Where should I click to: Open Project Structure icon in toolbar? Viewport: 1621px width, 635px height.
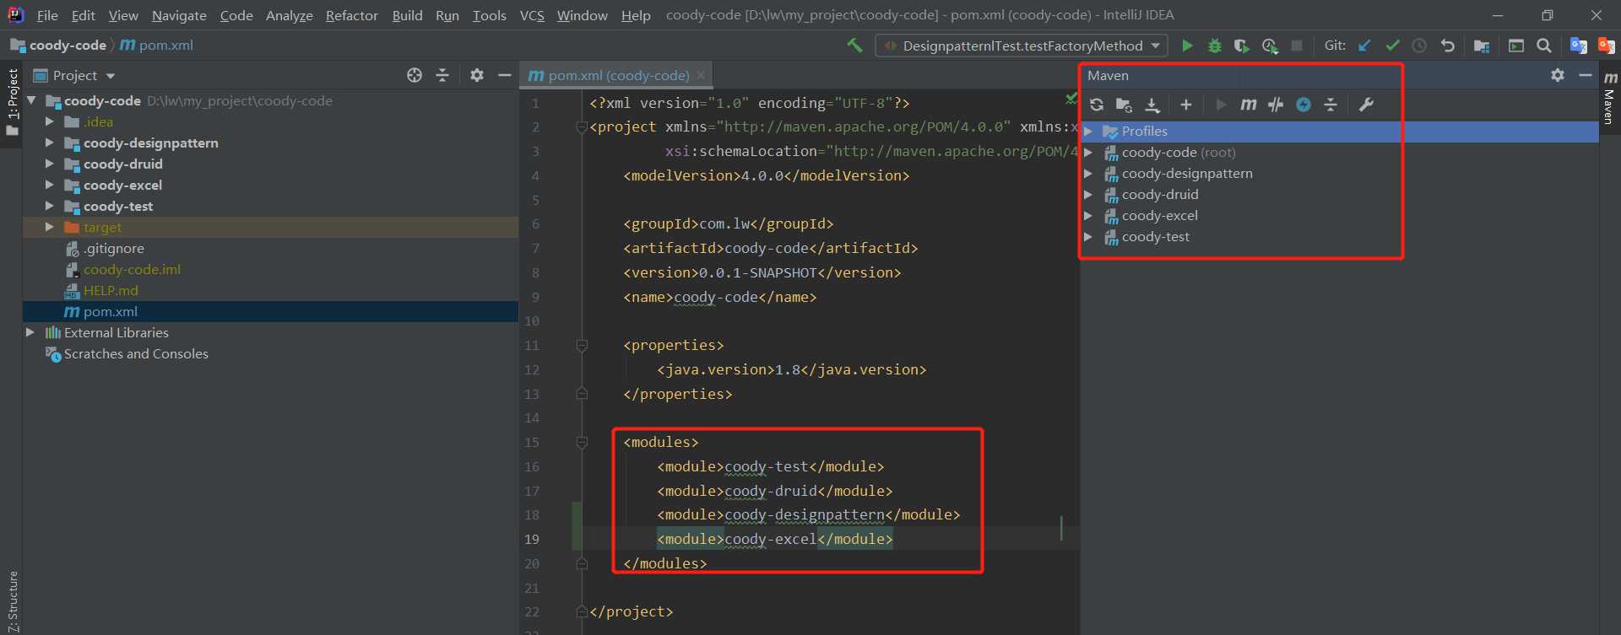tap(1481, 46)
